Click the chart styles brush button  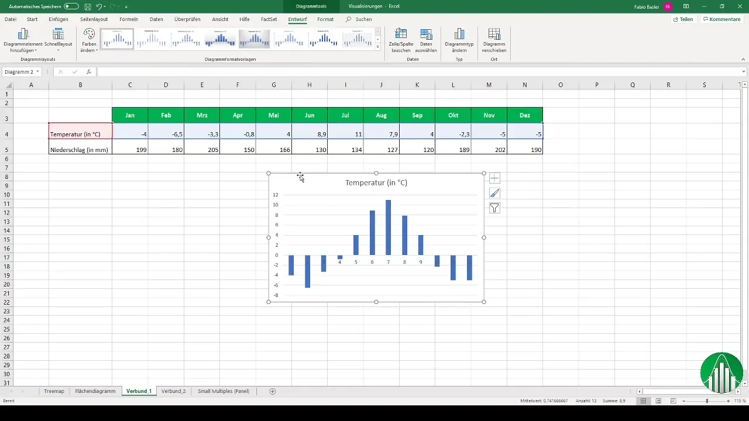point(494,193)
